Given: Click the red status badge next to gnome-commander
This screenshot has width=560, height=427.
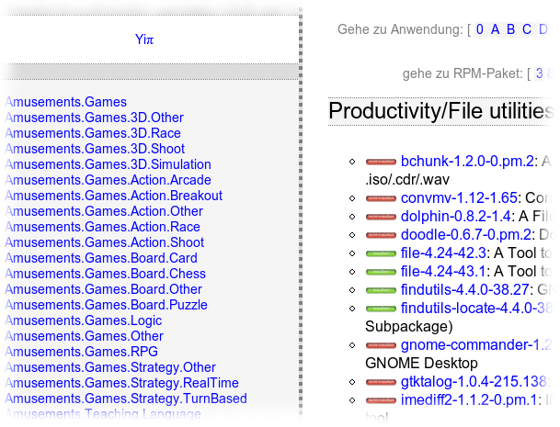Looking at the screenshot, I should click(x=381, y=345).
